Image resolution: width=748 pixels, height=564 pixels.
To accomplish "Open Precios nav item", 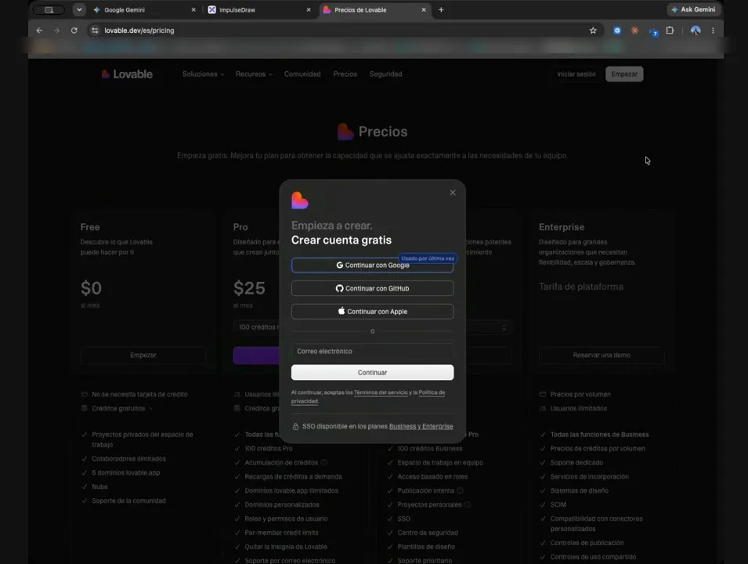I will (345, 74).
